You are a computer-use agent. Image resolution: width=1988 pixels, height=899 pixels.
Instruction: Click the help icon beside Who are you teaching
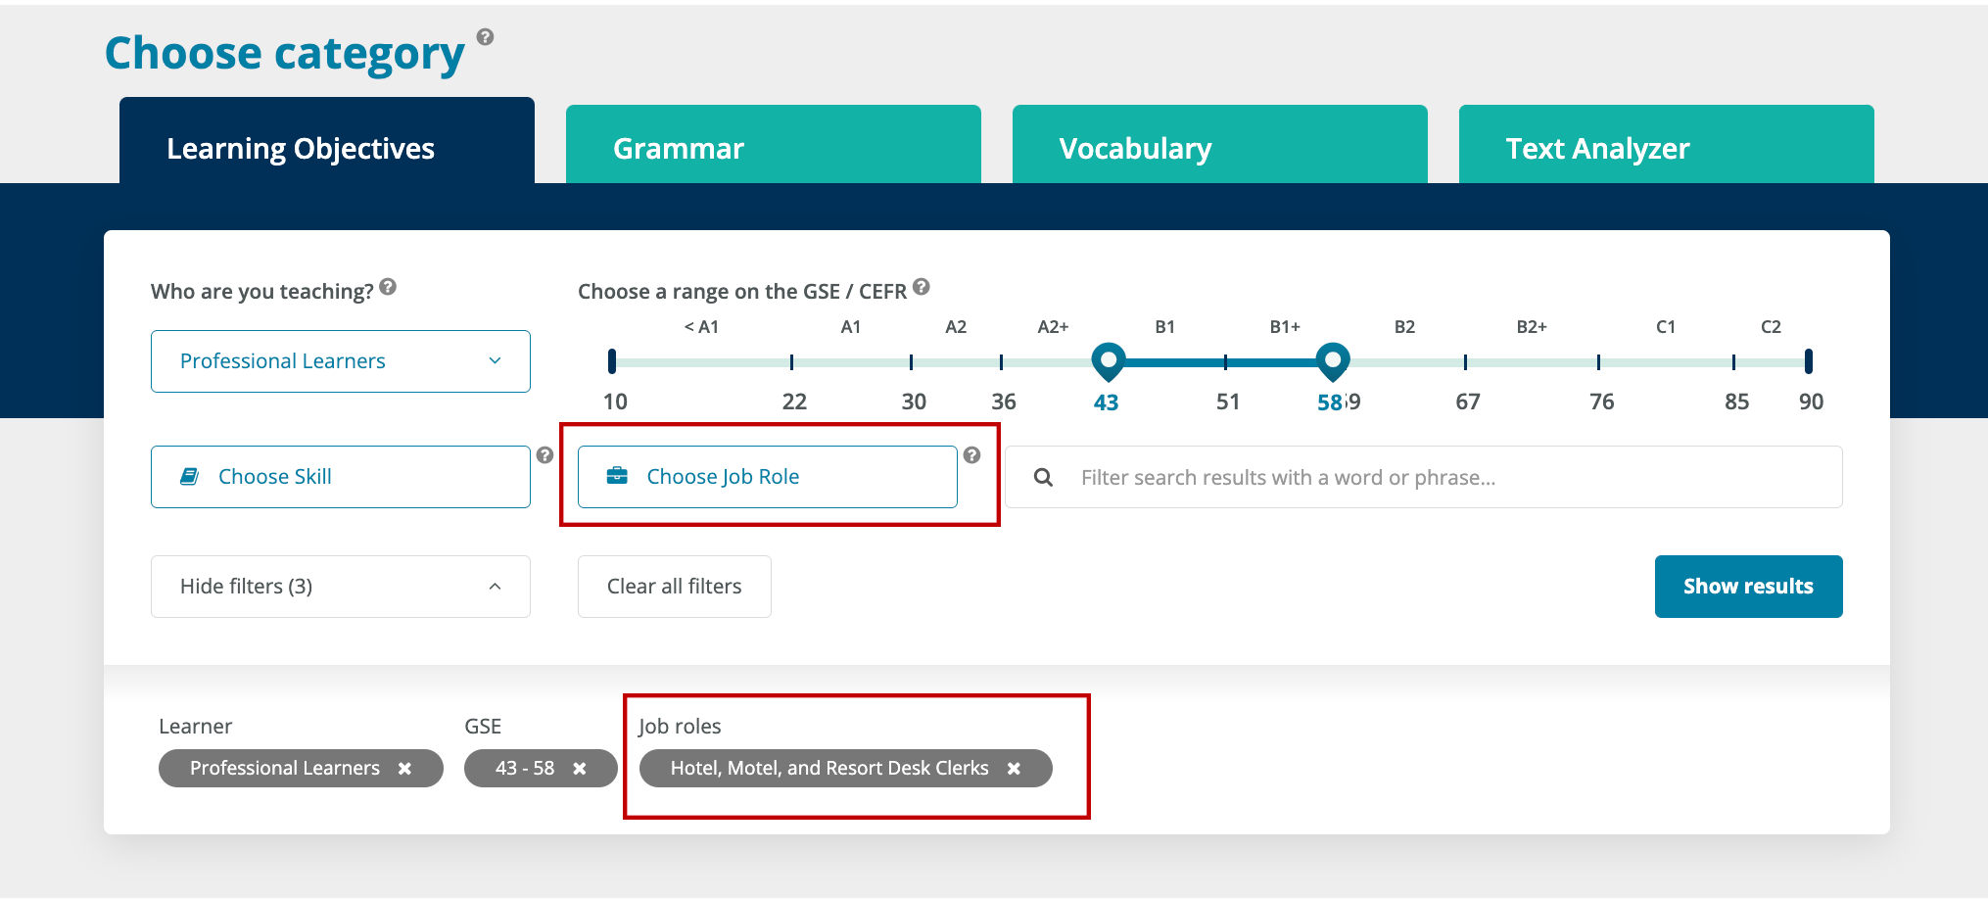pos(388,287)
